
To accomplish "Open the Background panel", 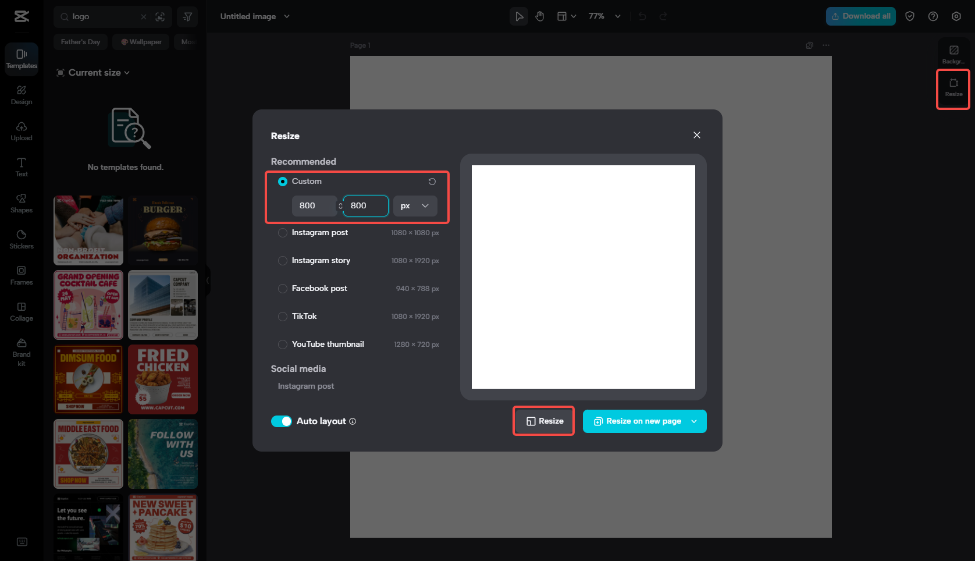I will pos(953,53).
